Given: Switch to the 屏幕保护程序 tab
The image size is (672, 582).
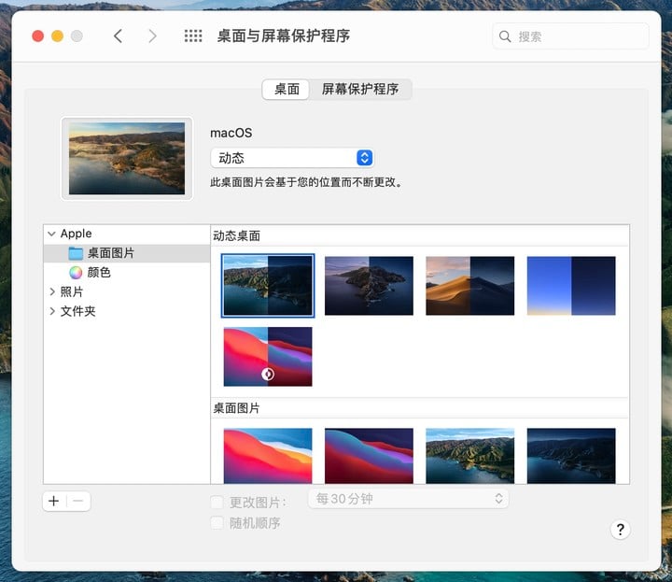Looking at the screenshot, I should [360, 90].
